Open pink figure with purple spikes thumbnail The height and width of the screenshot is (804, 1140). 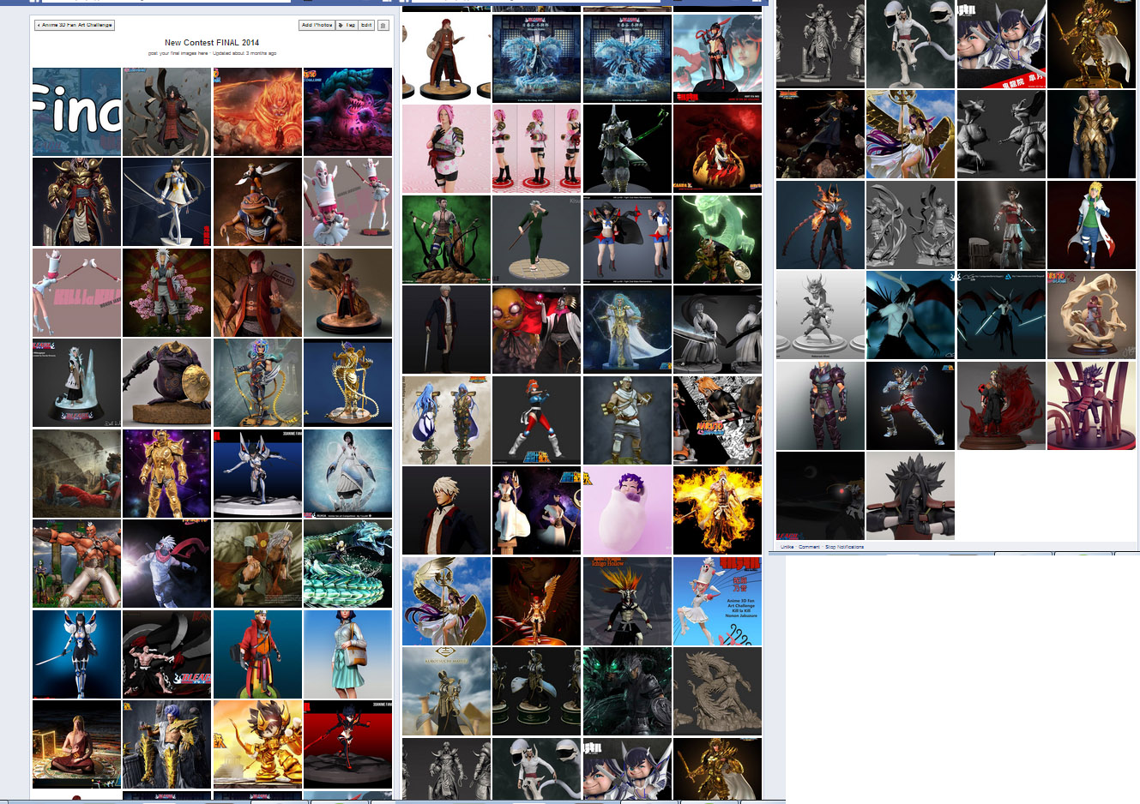(x=1091, y=405)
